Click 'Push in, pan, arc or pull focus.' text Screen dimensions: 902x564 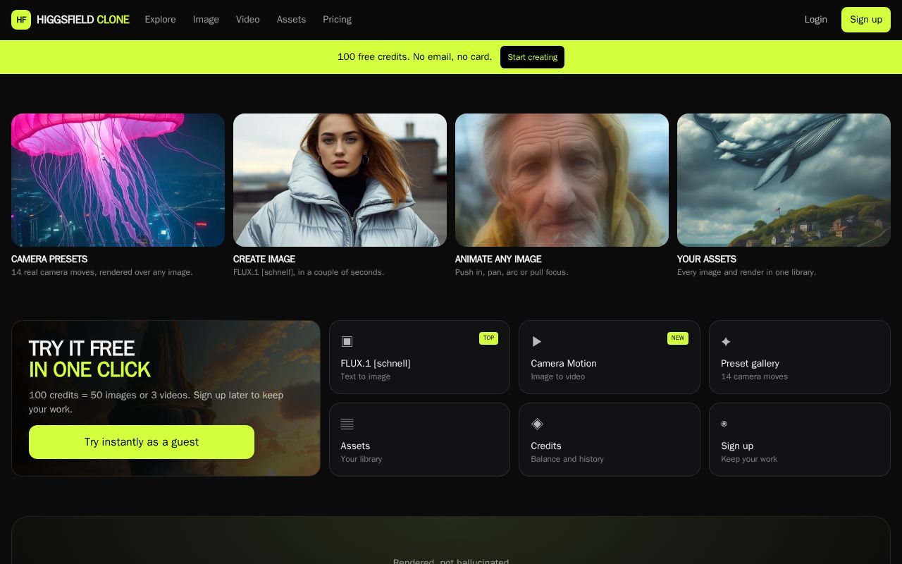pyautogui.click(x=512, y=272)
